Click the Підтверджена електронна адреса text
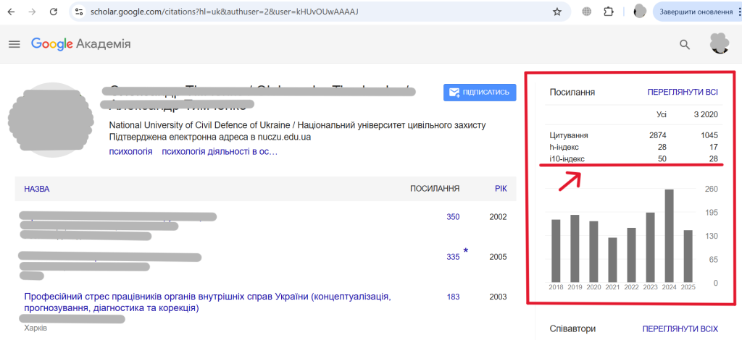 click(209, 137)
